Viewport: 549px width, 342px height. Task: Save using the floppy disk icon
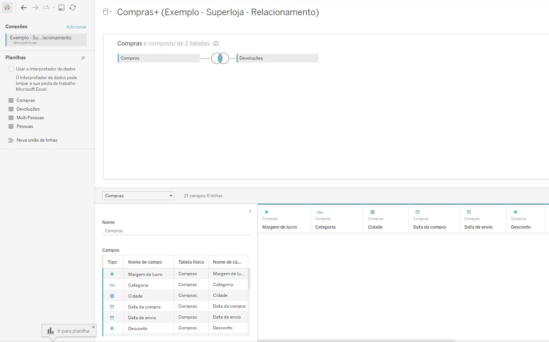[x=61, y=8]
